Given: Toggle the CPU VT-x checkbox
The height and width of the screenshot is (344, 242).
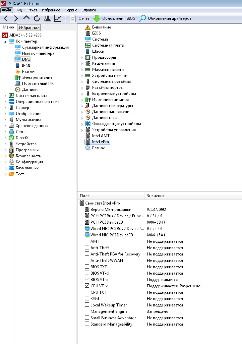Looking at the screenshot, I should click(x=87, y=285).
